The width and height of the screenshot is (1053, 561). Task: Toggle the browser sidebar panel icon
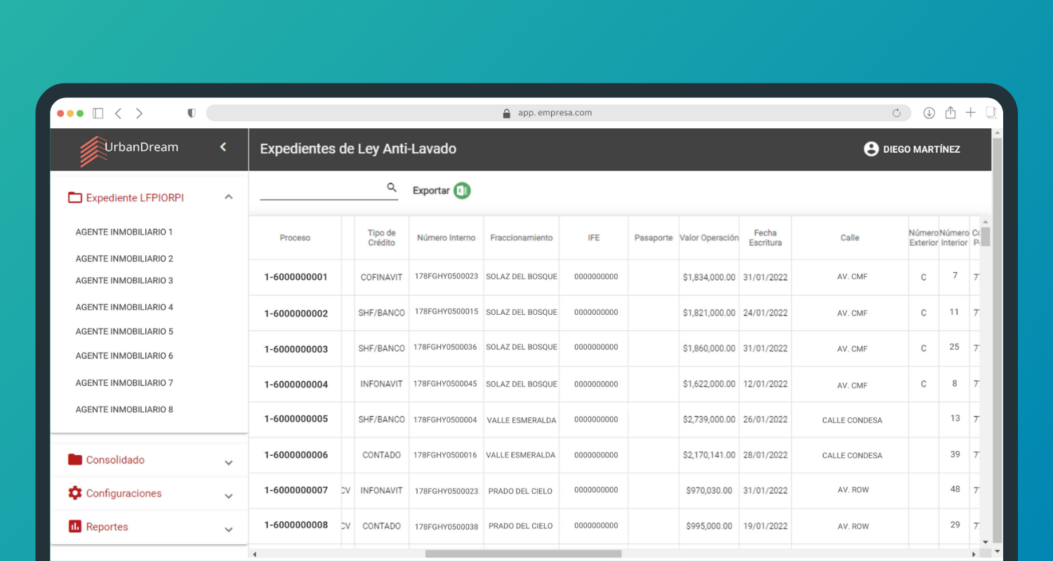coord(98,113)
